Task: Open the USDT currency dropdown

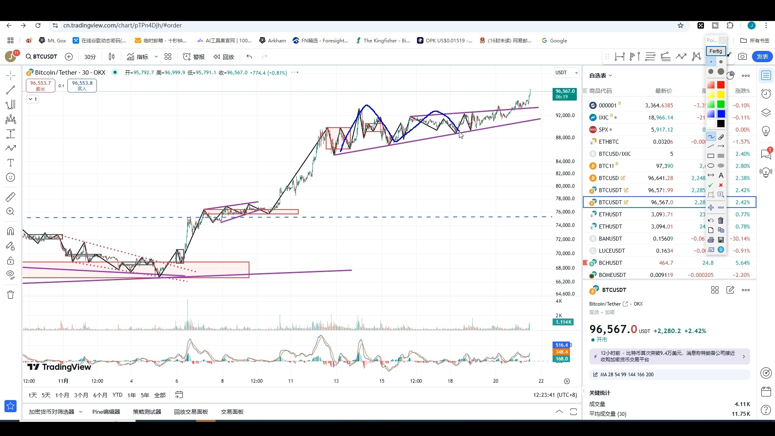Action: tap(567, 73)
